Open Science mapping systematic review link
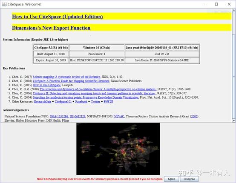The width and height of the screenshot is (236, 183). pyautogui.click(x=67, y=77)
